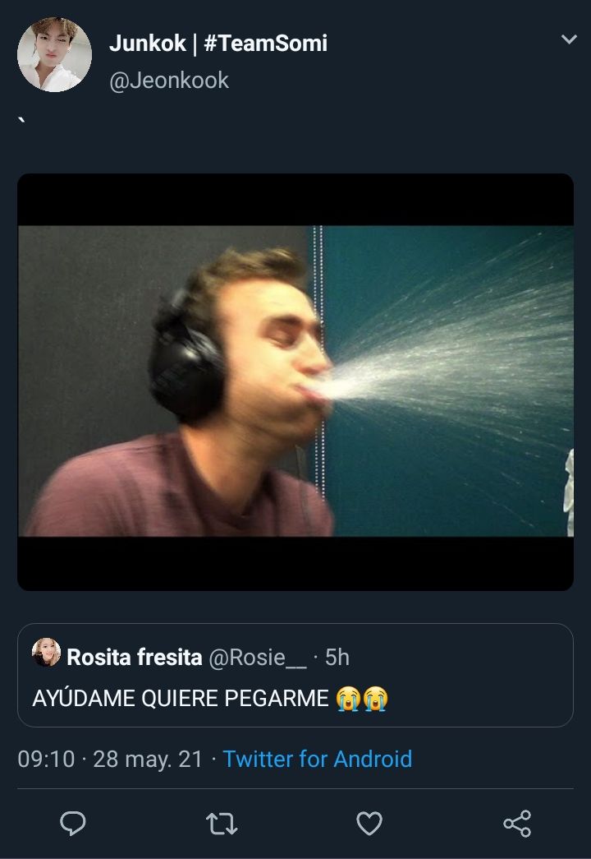Click the crying emojis in quoted tweet
591x859 pixels.
pyautogui.click(x=362, y=699)
